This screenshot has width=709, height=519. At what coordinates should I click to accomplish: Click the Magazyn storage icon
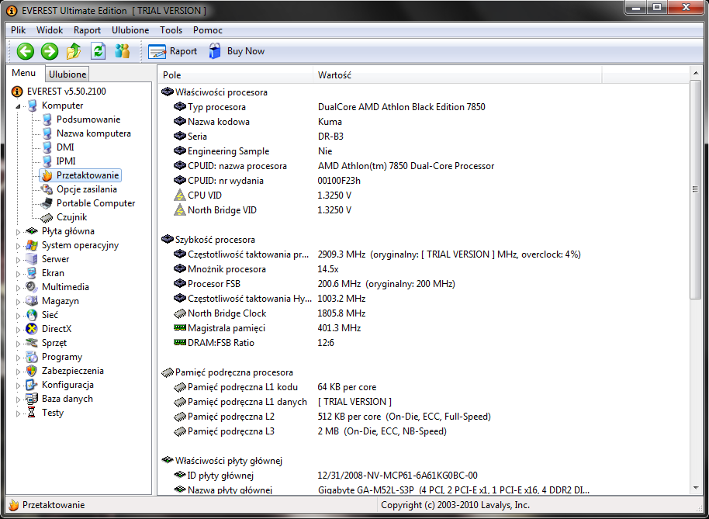coord(32,301)
